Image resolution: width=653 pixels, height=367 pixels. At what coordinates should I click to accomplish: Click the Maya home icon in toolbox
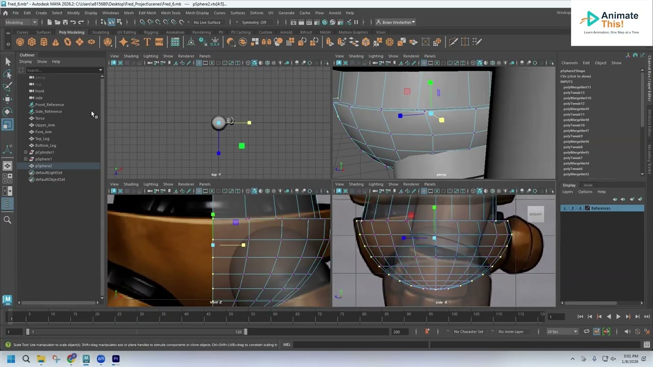7,299
